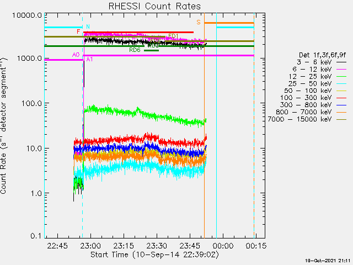The height and width of the screenshot is (265, 353).
Task: Click the red flare interval bar
Action: pyautogui.click(x=138, y=33)
